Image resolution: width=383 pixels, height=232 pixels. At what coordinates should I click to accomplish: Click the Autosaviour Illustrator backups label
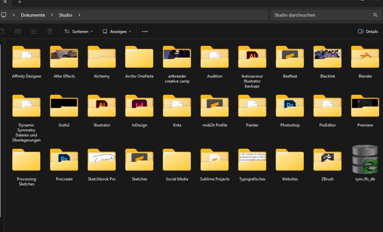pyautogui.click(x=252, y=81)
